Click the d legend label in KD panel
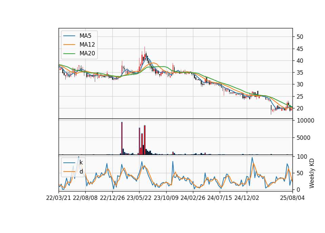This screenshot has width=325, height=233. (x=81, y=172)
